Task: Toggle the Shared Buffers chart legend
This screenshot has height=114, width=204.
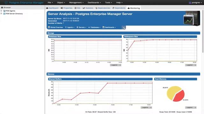Action: tap(146, 107)
